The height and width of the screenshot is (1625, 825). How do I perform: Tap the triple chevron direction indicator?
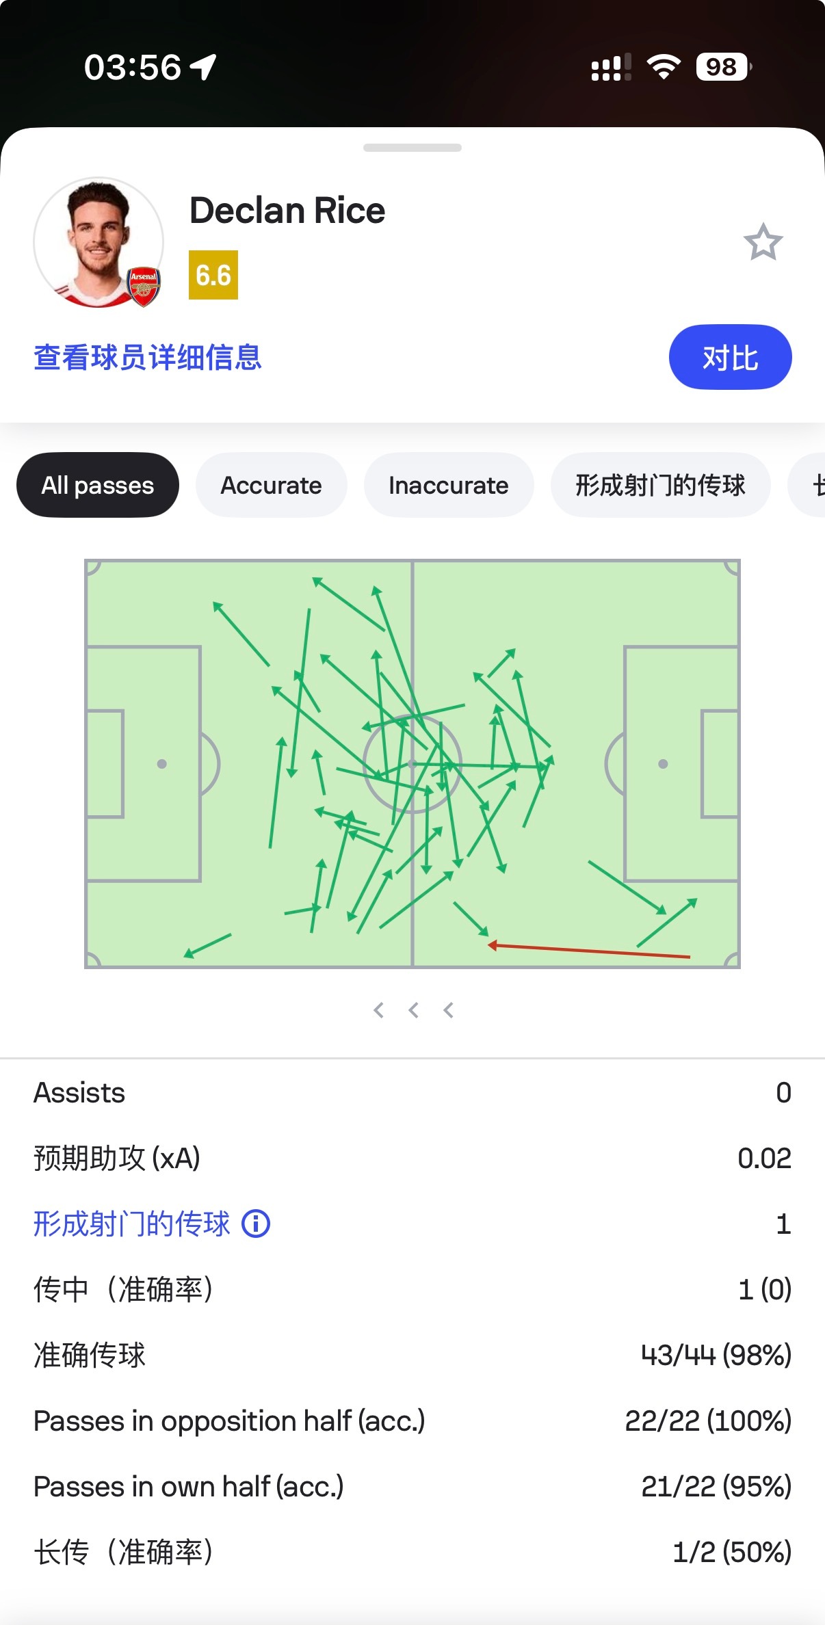(413, 1010)
